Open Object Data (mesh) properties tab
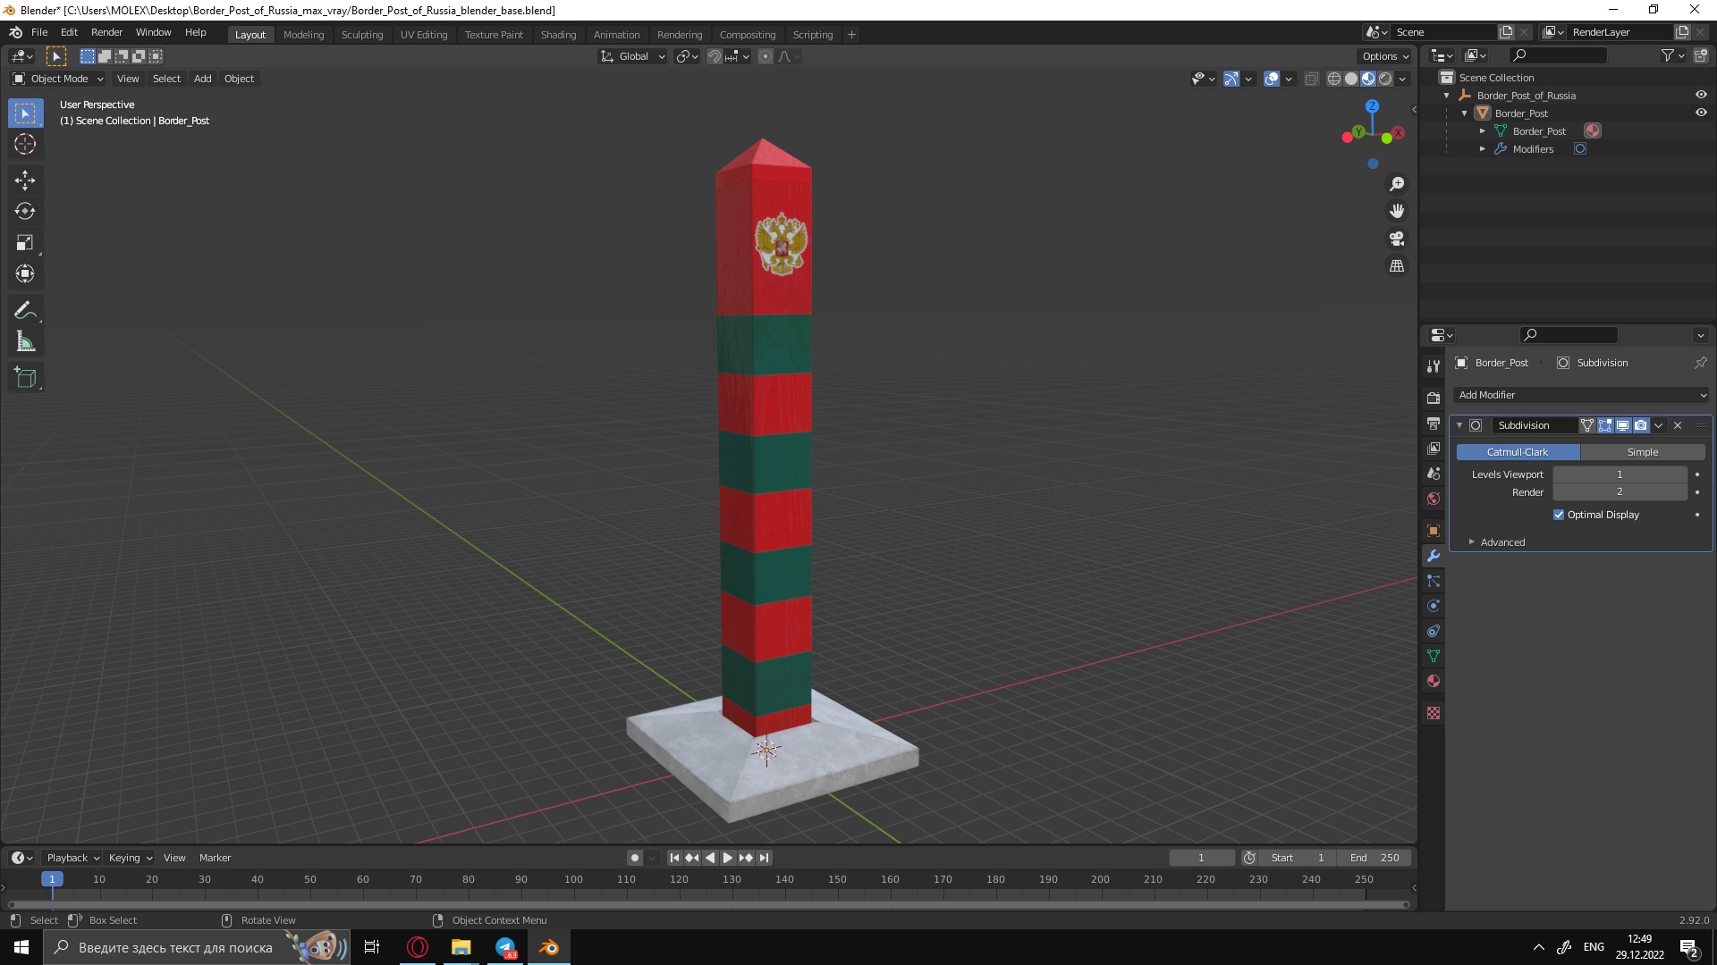 (x=1434, y=656)
